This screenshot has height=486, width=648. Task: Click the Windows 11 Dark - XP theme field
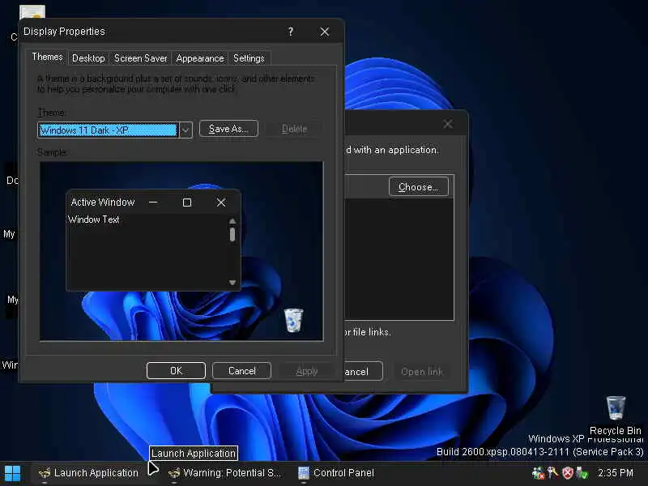(109, 130)
